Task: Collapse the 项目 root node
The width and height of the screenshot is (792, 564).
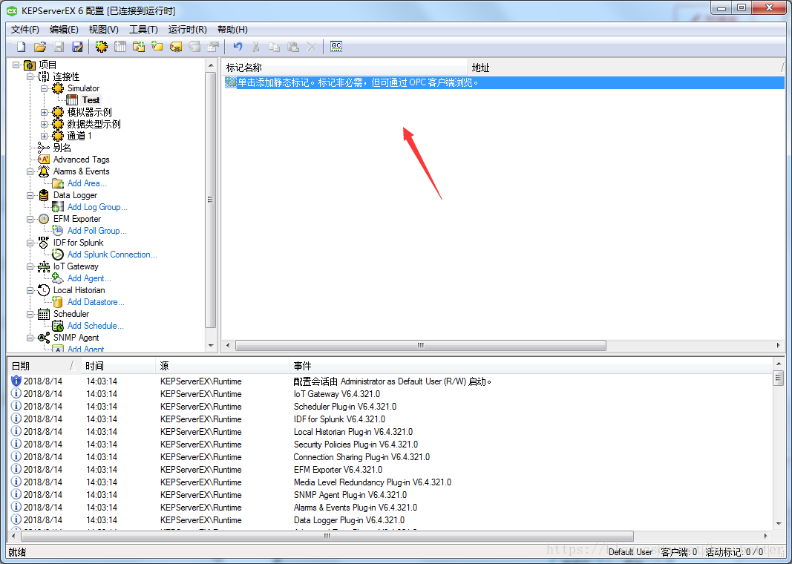Action: pos(16,65)
